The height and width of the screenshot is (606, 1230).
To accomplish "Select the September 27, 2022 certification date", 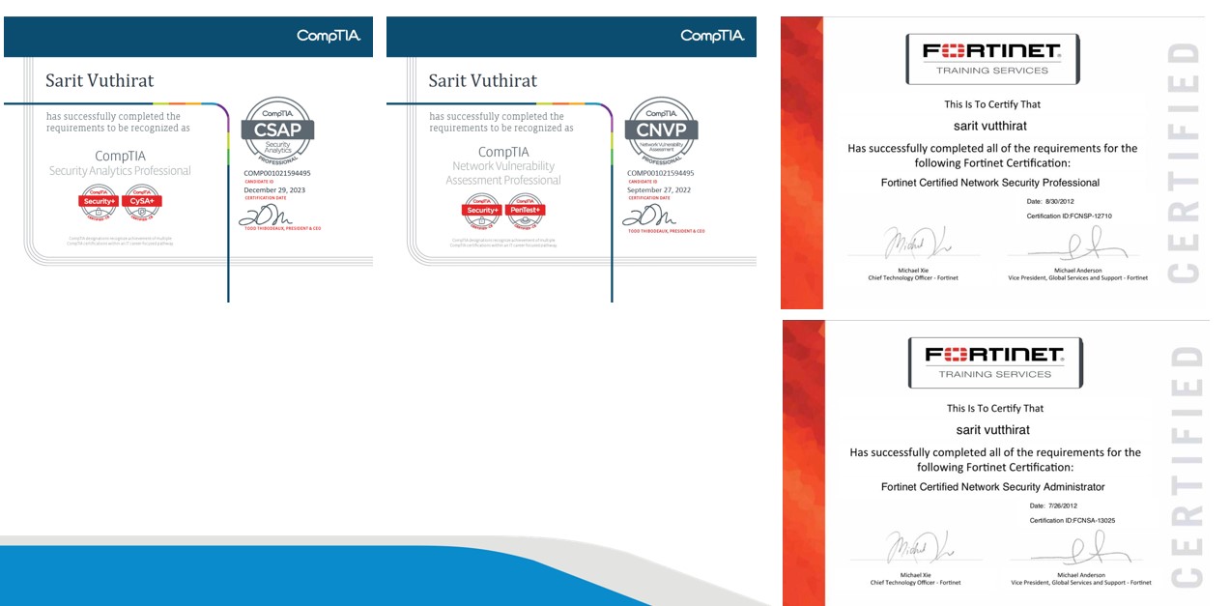I will coord(660,190).
